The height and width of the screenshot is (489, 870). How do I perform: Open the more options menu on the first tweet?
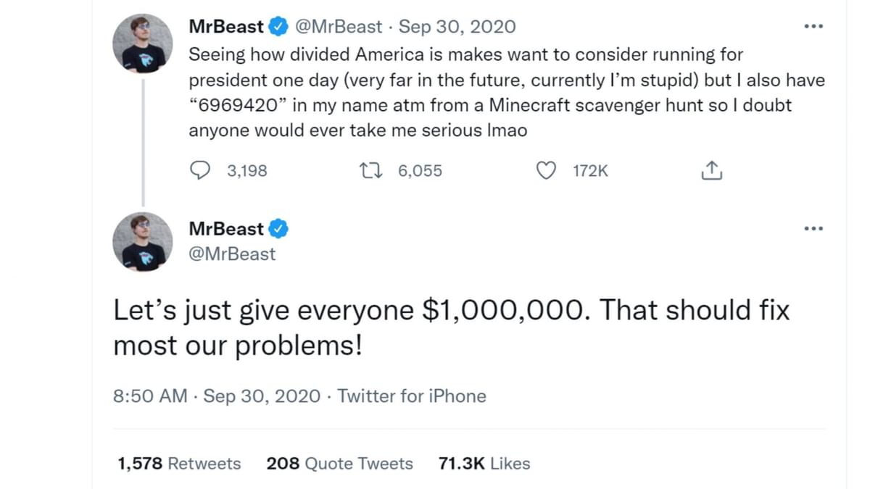813,25
